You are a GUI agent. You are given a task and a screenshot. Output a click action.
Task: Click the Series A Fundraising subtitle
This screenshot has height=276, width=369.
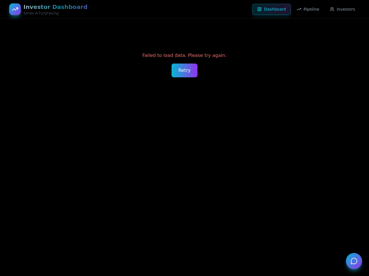pos(41,13)
